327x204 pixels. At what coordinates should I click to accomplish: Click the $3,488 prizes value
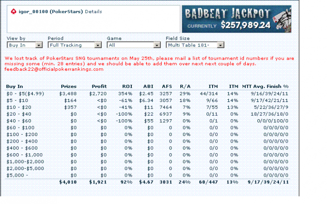pos(68,94)
